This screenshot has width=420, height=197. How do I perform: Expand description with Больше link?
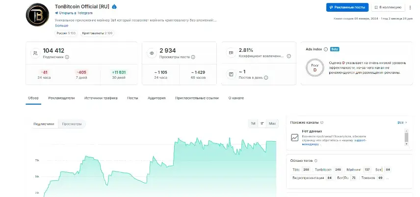(x=62, y=25)
